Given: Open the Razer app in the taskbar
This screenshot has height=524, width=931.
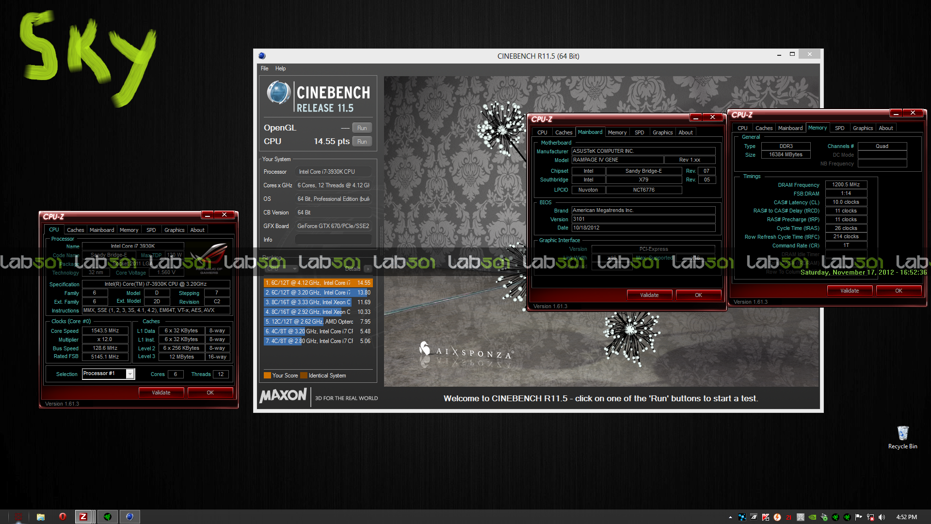Looking at the screenshot, I should (x=108, y=517).
